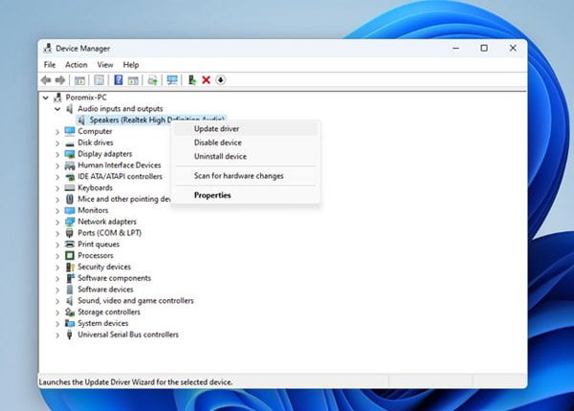Screen dimensions: 574x411
Task: Expand the Display adapters chevron
Action: (x=57, y=154)
